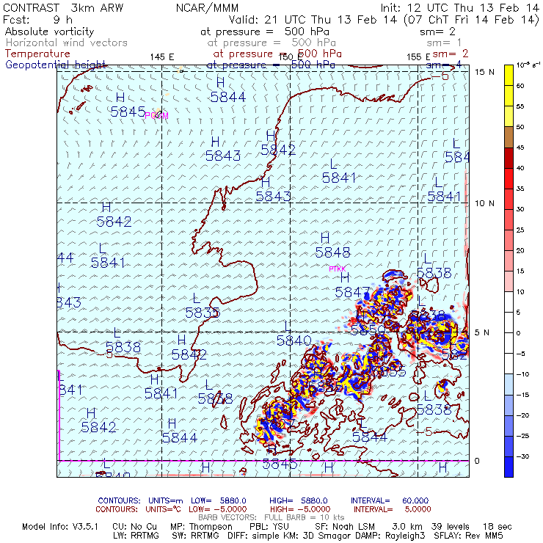This screenshot has width=543, height=543.
Task: Click the red "UNITS=°C" contour text
Action: pyautogui.click(x=164, y=509)
